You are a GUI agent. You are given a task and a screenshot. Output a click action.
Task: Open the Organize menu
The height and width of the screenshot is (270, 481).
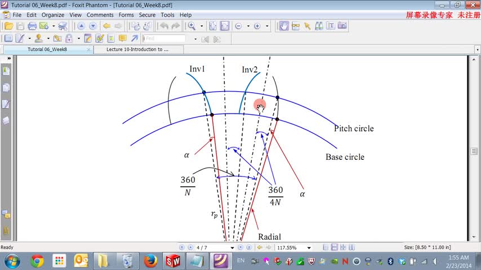(x=53, y=15)
